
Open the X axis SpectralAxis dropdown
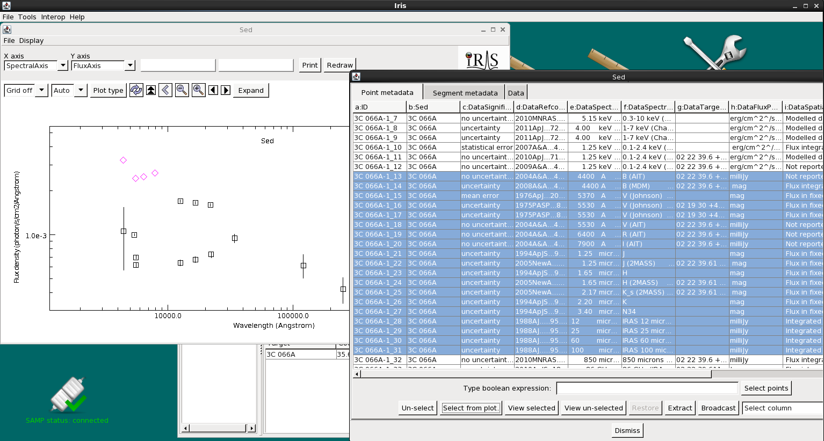62,65
